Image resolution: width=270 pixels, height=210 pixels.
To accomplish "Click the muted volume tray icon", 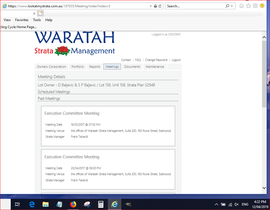I will tap(236, 204).
